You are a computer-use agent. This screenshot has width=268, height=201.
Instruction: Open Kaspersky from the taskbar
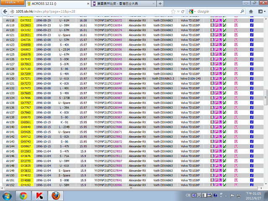(x=39, y=195)
